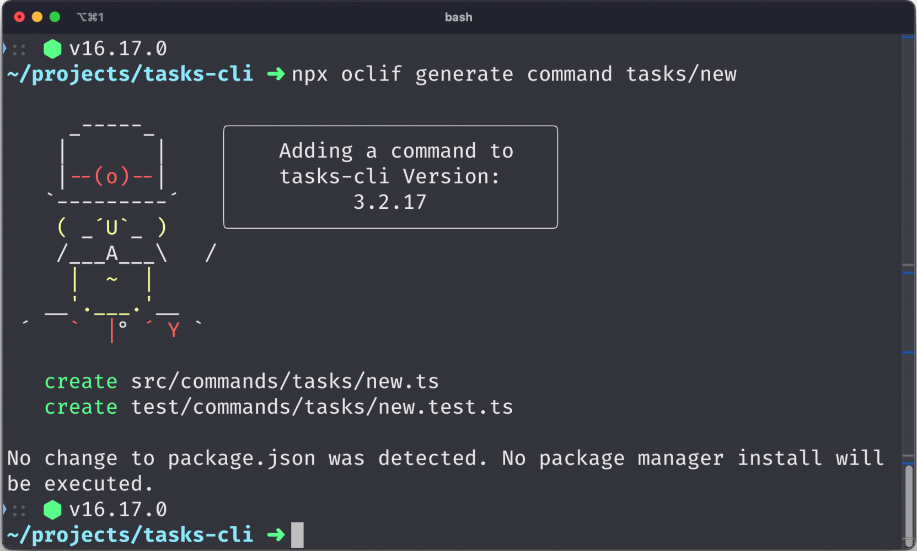Click the src/commands/tasks/new.ts file path
Screen dimensions: 917x551
pos(285,381)
